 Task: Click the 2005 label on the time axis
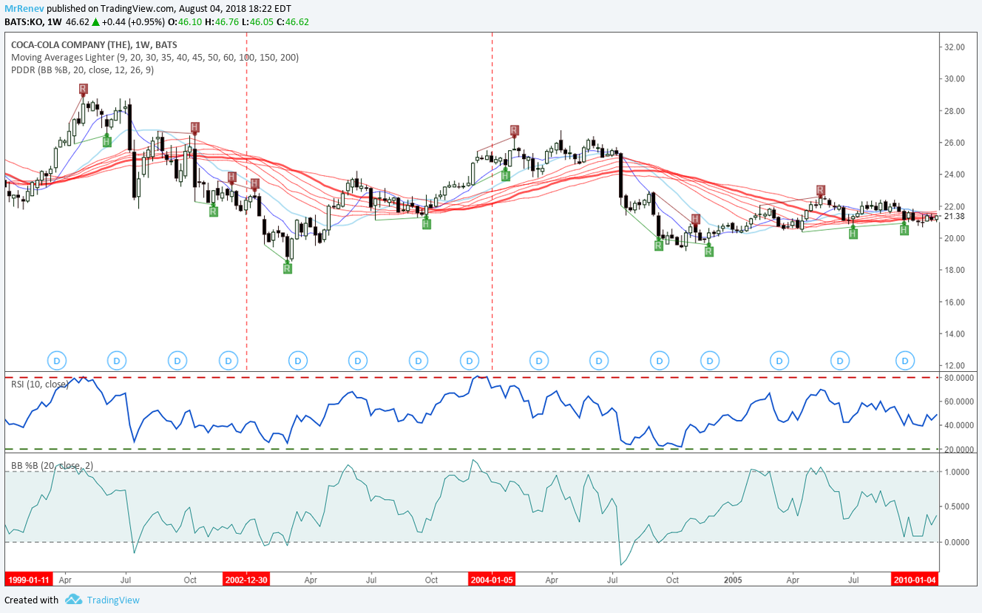[734, 580]
